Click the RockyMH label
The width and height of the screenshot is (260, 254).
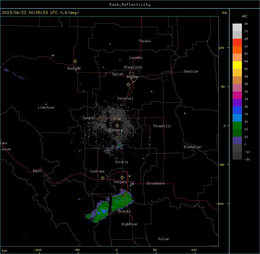coord(74,68)
